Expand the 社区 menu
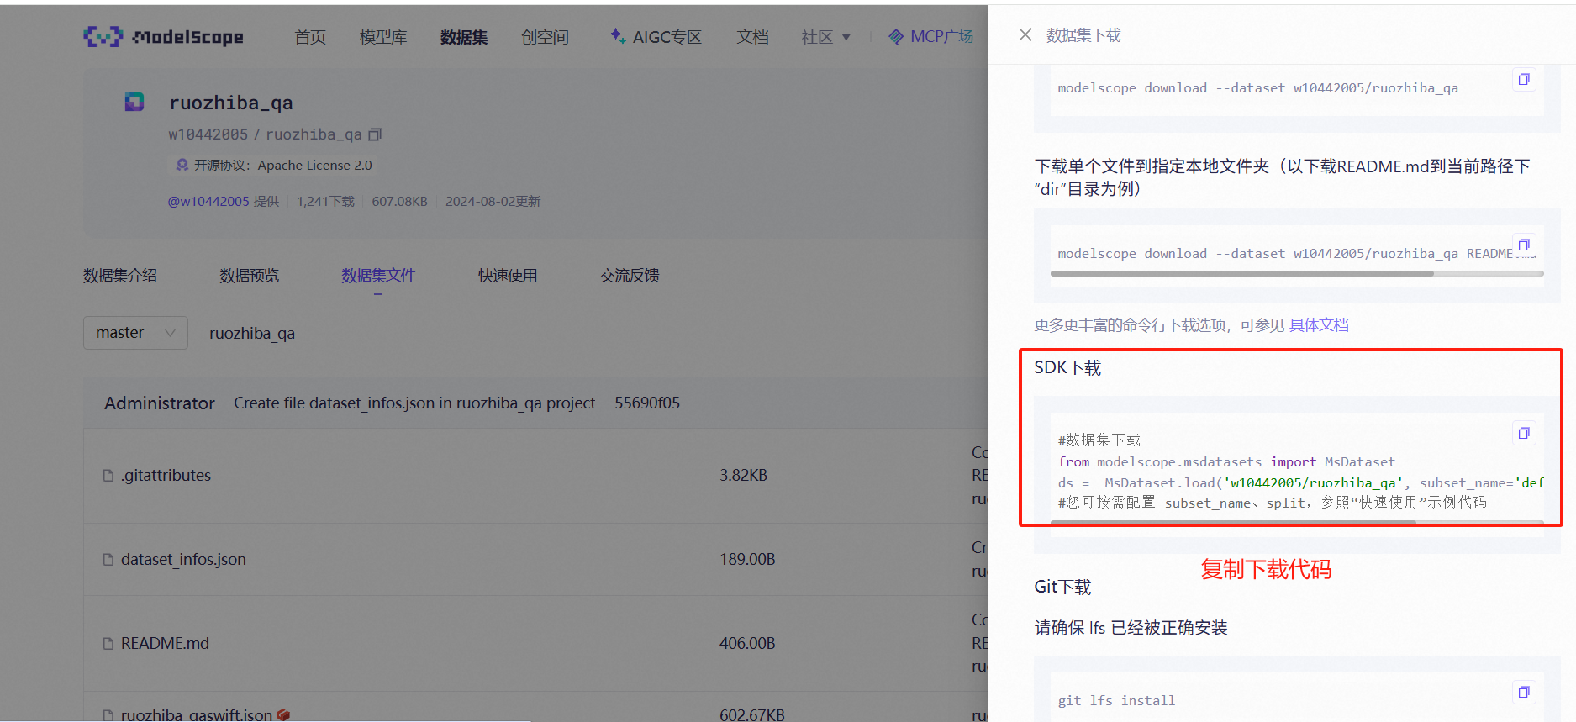This screenshot has width=1576, height=722. tap(826, 37)
